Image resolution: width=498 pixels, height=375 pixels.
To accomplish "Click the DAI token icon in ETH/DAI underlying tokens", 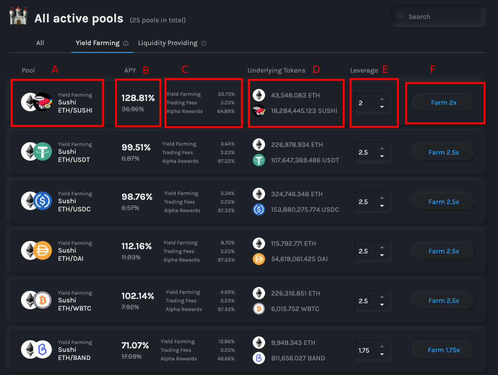I will 259,259.
